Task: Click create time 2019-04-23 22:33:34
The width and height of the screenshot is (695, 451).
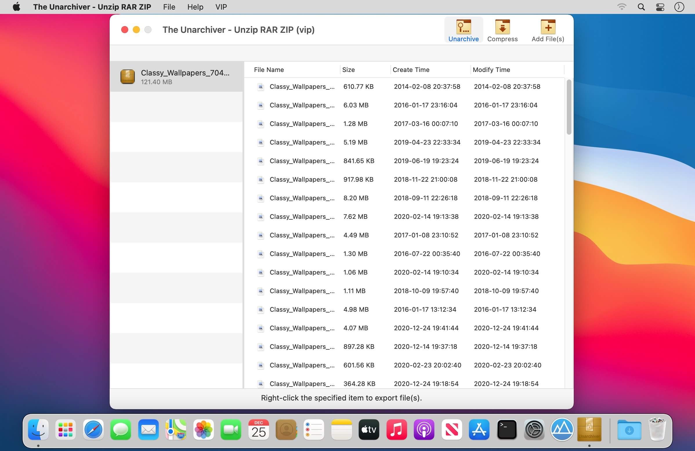Action: 427,142
